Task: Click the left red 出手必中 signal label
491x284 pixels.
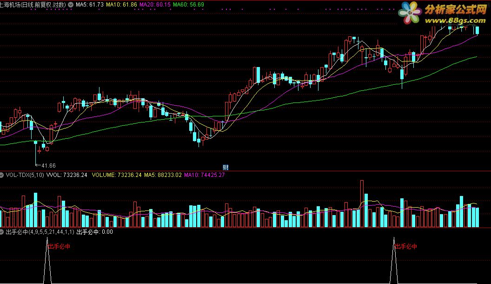Action: click(59, 246)
